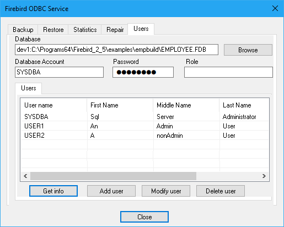Click the Browse button for database
The image size is (284, 227).
[x=248, y=50]
